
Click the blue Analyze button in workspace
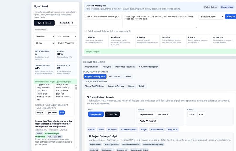pos(230,17)
